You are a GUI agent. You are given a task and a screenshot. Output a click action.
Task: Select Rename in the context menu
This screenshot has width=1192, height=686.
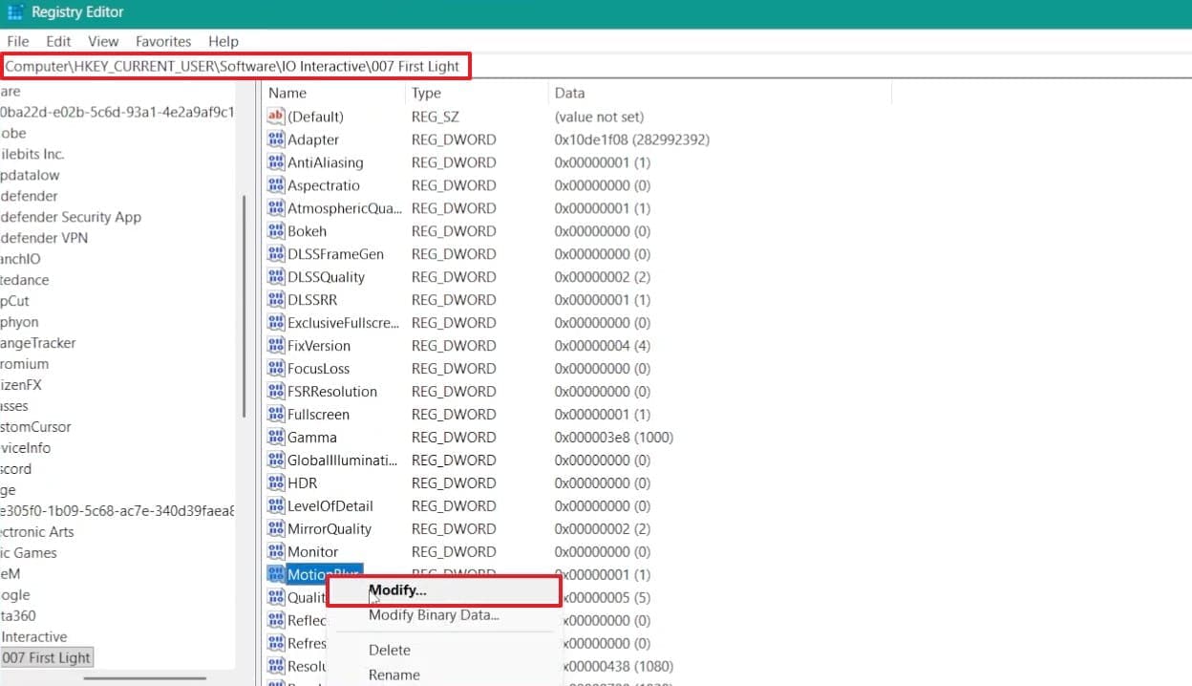coord(394,675)
